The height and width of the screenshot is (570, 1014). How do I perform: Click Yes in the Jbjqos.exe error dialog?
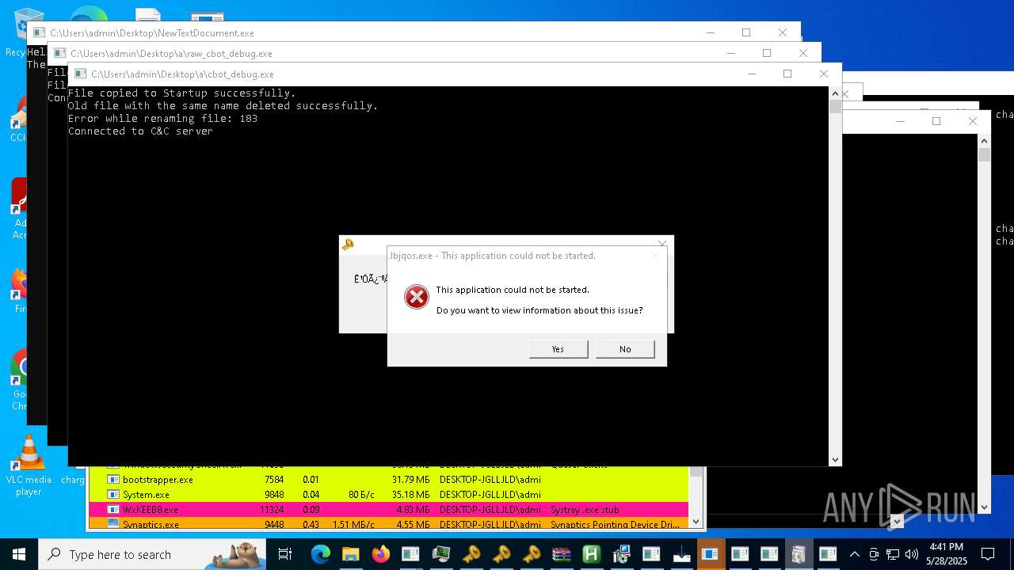coord(558,349)
